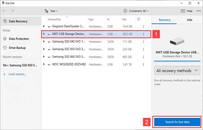Expand the Kingston DataTraveler tree node
203x130 pixels.
tap(44, 26)
